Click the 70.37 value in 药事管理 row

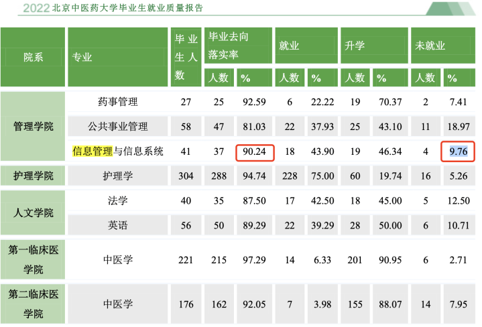click(x=390, y=102)
